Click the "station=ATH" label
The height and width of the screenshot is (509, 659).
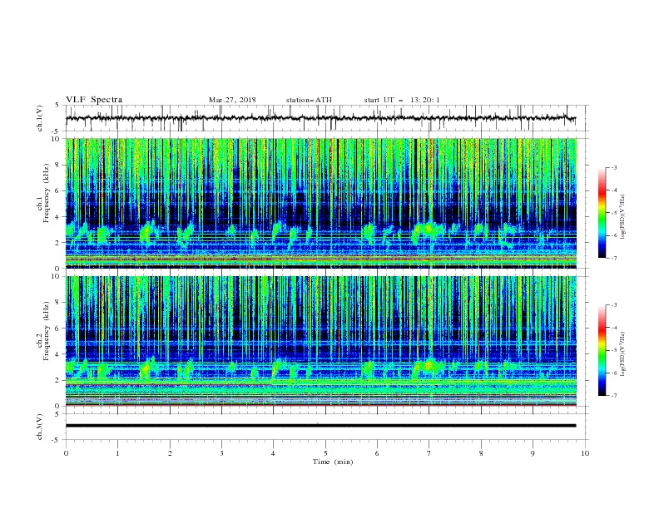[x=309, y=100]
